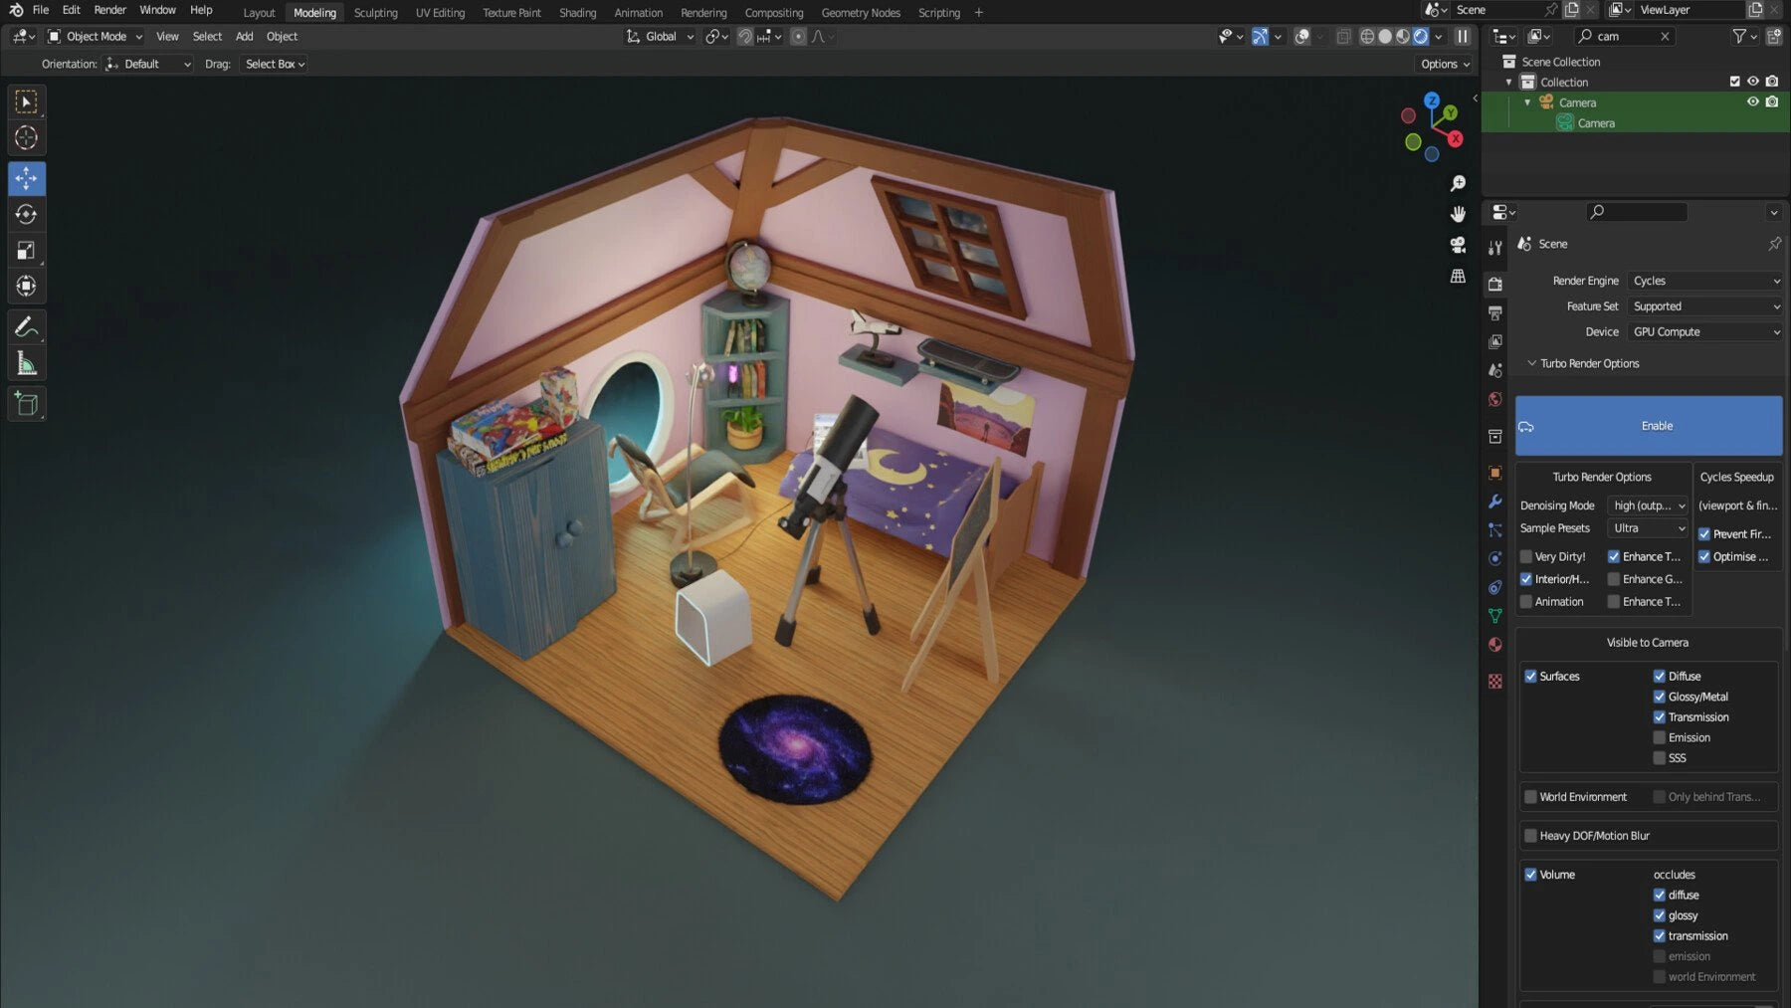1791x1008 pixels.
Task: Hide the Camera object in the outliner
Action: click(1752, 102)
